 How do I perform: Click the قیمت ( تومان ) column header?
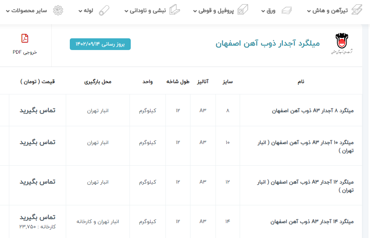(x=37, y=81)
